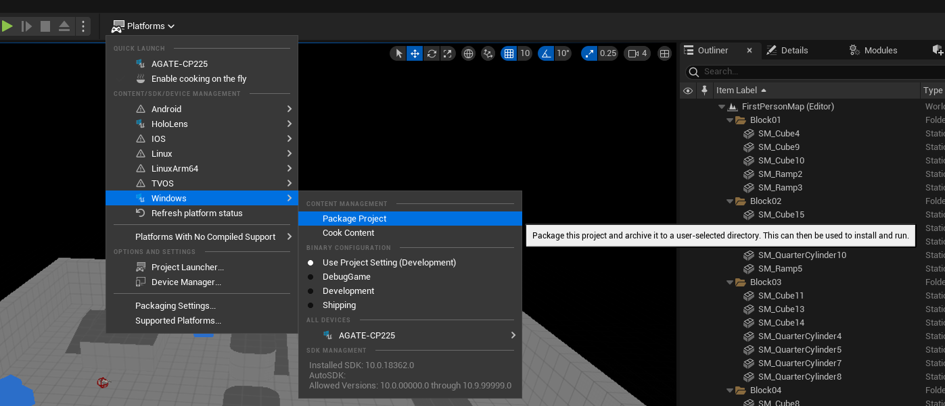This screenshot has width=945, height=406.
Task: Choose the Scale transform tool
Action: coord(447,53)
